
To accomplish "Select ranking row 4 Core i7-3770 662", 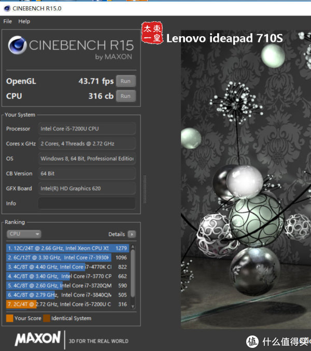I will pyautogui.click(x=68, y=276).
